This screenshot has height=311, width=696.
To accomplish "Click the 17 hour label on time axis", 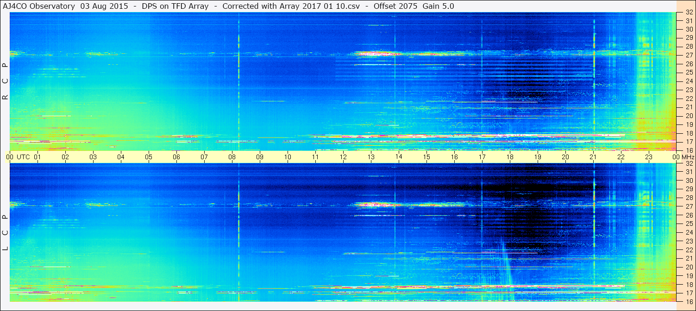I will click(482, 157).
